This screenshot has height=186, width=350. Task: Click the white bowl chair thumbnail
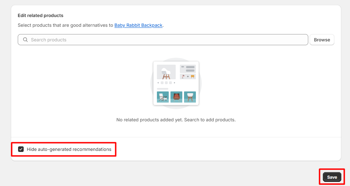(190, 97)
